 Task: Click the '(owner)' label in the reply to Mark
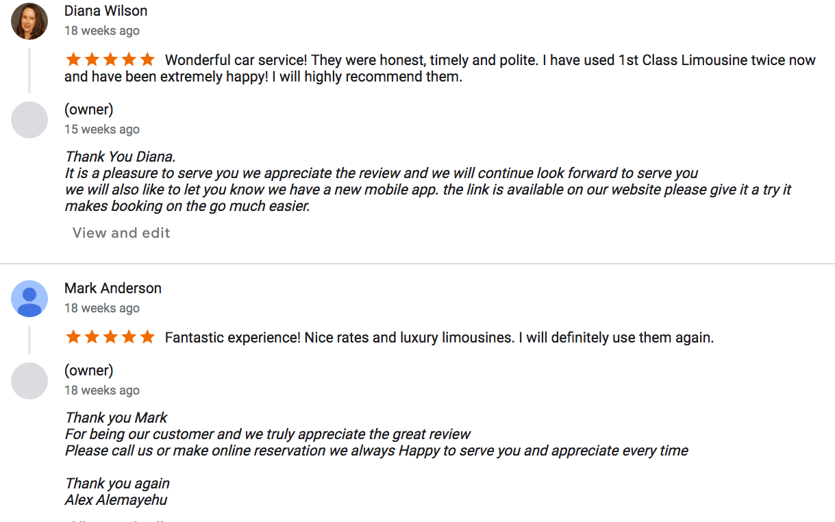(x=88, y=371)
